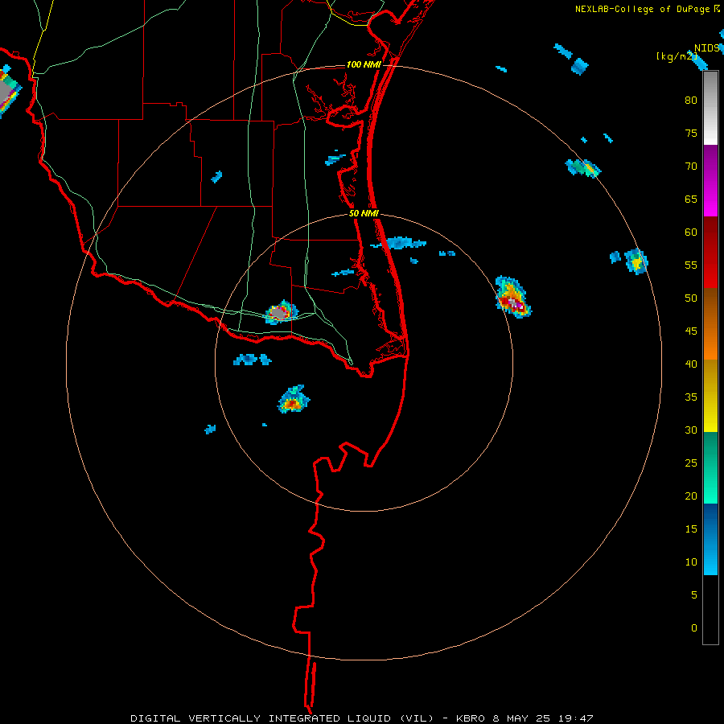Click legend value 40 on the scale
Viewport: 724px width, 724px height.
coord(691,364)
